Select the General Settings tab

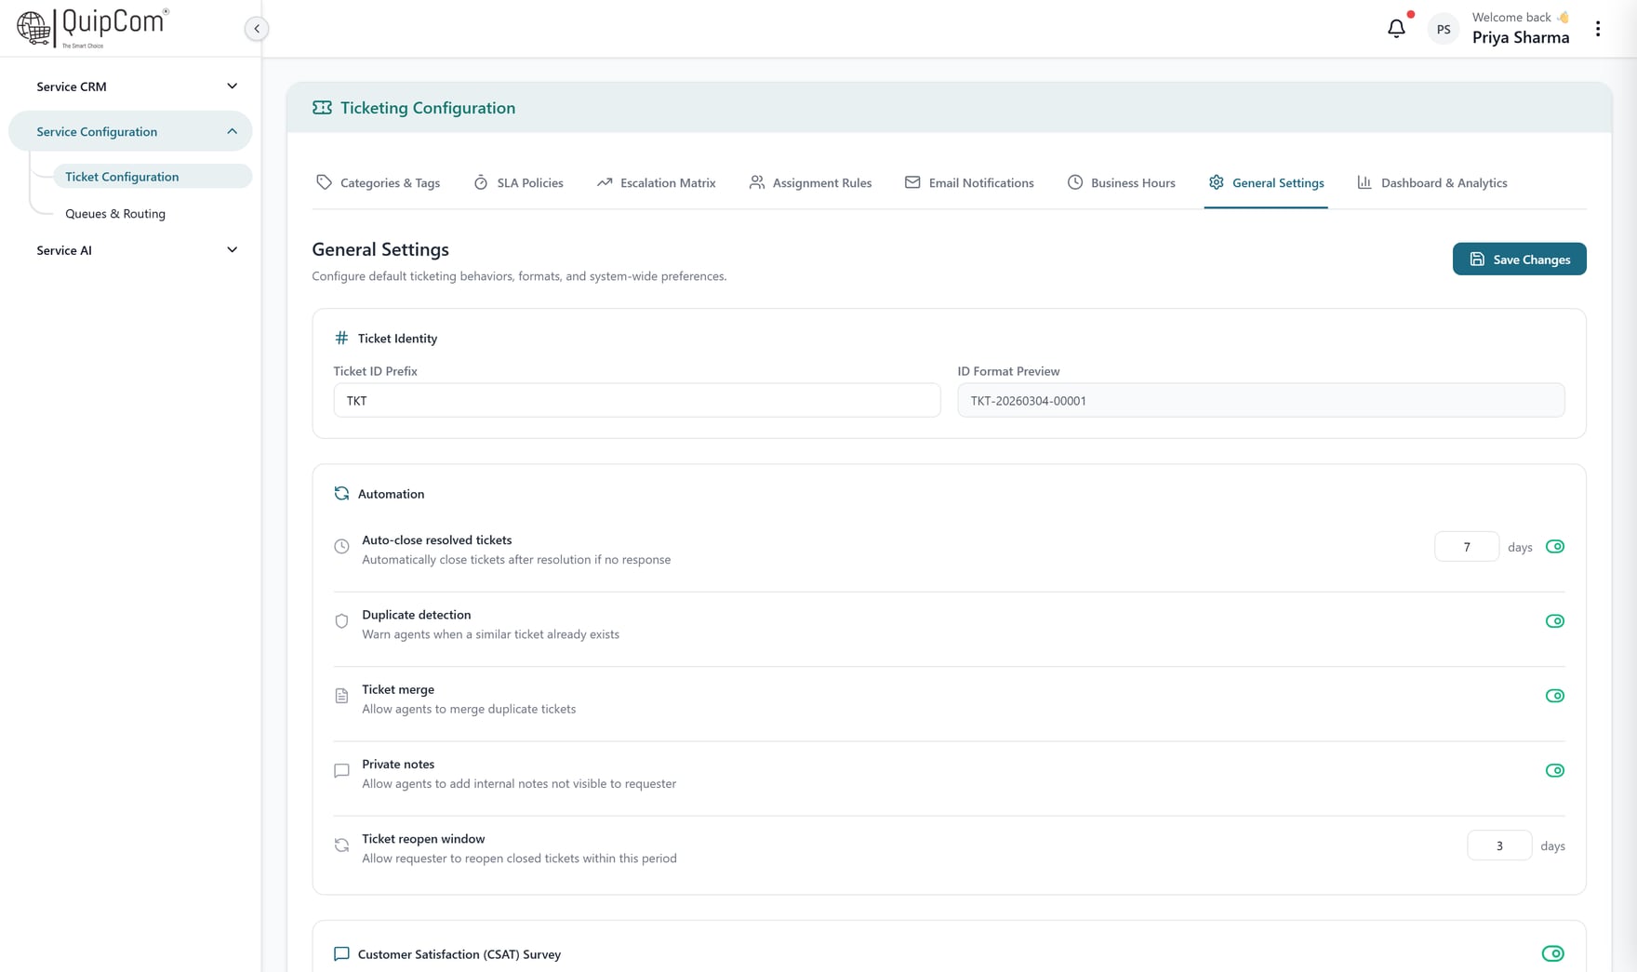1266,182
